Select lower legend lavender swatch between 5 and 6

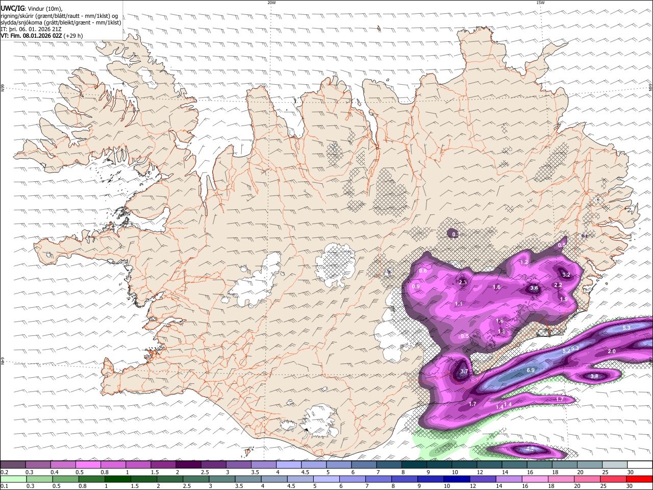[326, 479]
